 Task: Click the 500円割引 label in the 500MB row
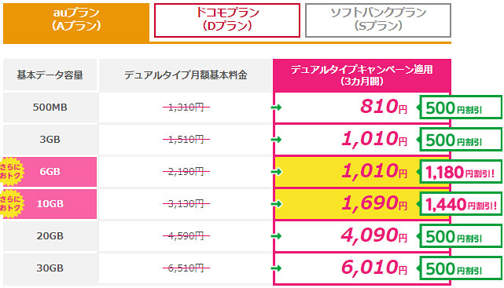pyautogui.click(x=460, y=108)
